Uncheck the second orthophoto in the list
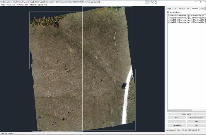Screen dimensions: 206x135 click(169, 18)
